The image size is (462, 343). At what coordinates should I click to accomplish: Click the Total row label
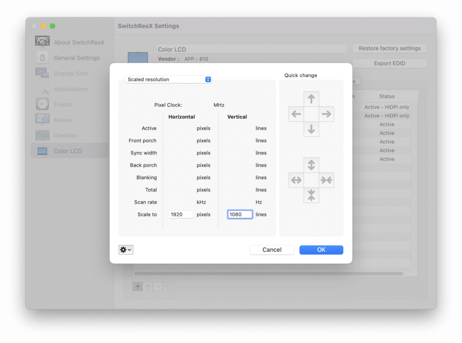pyautogui.click(x=151, y=190)
